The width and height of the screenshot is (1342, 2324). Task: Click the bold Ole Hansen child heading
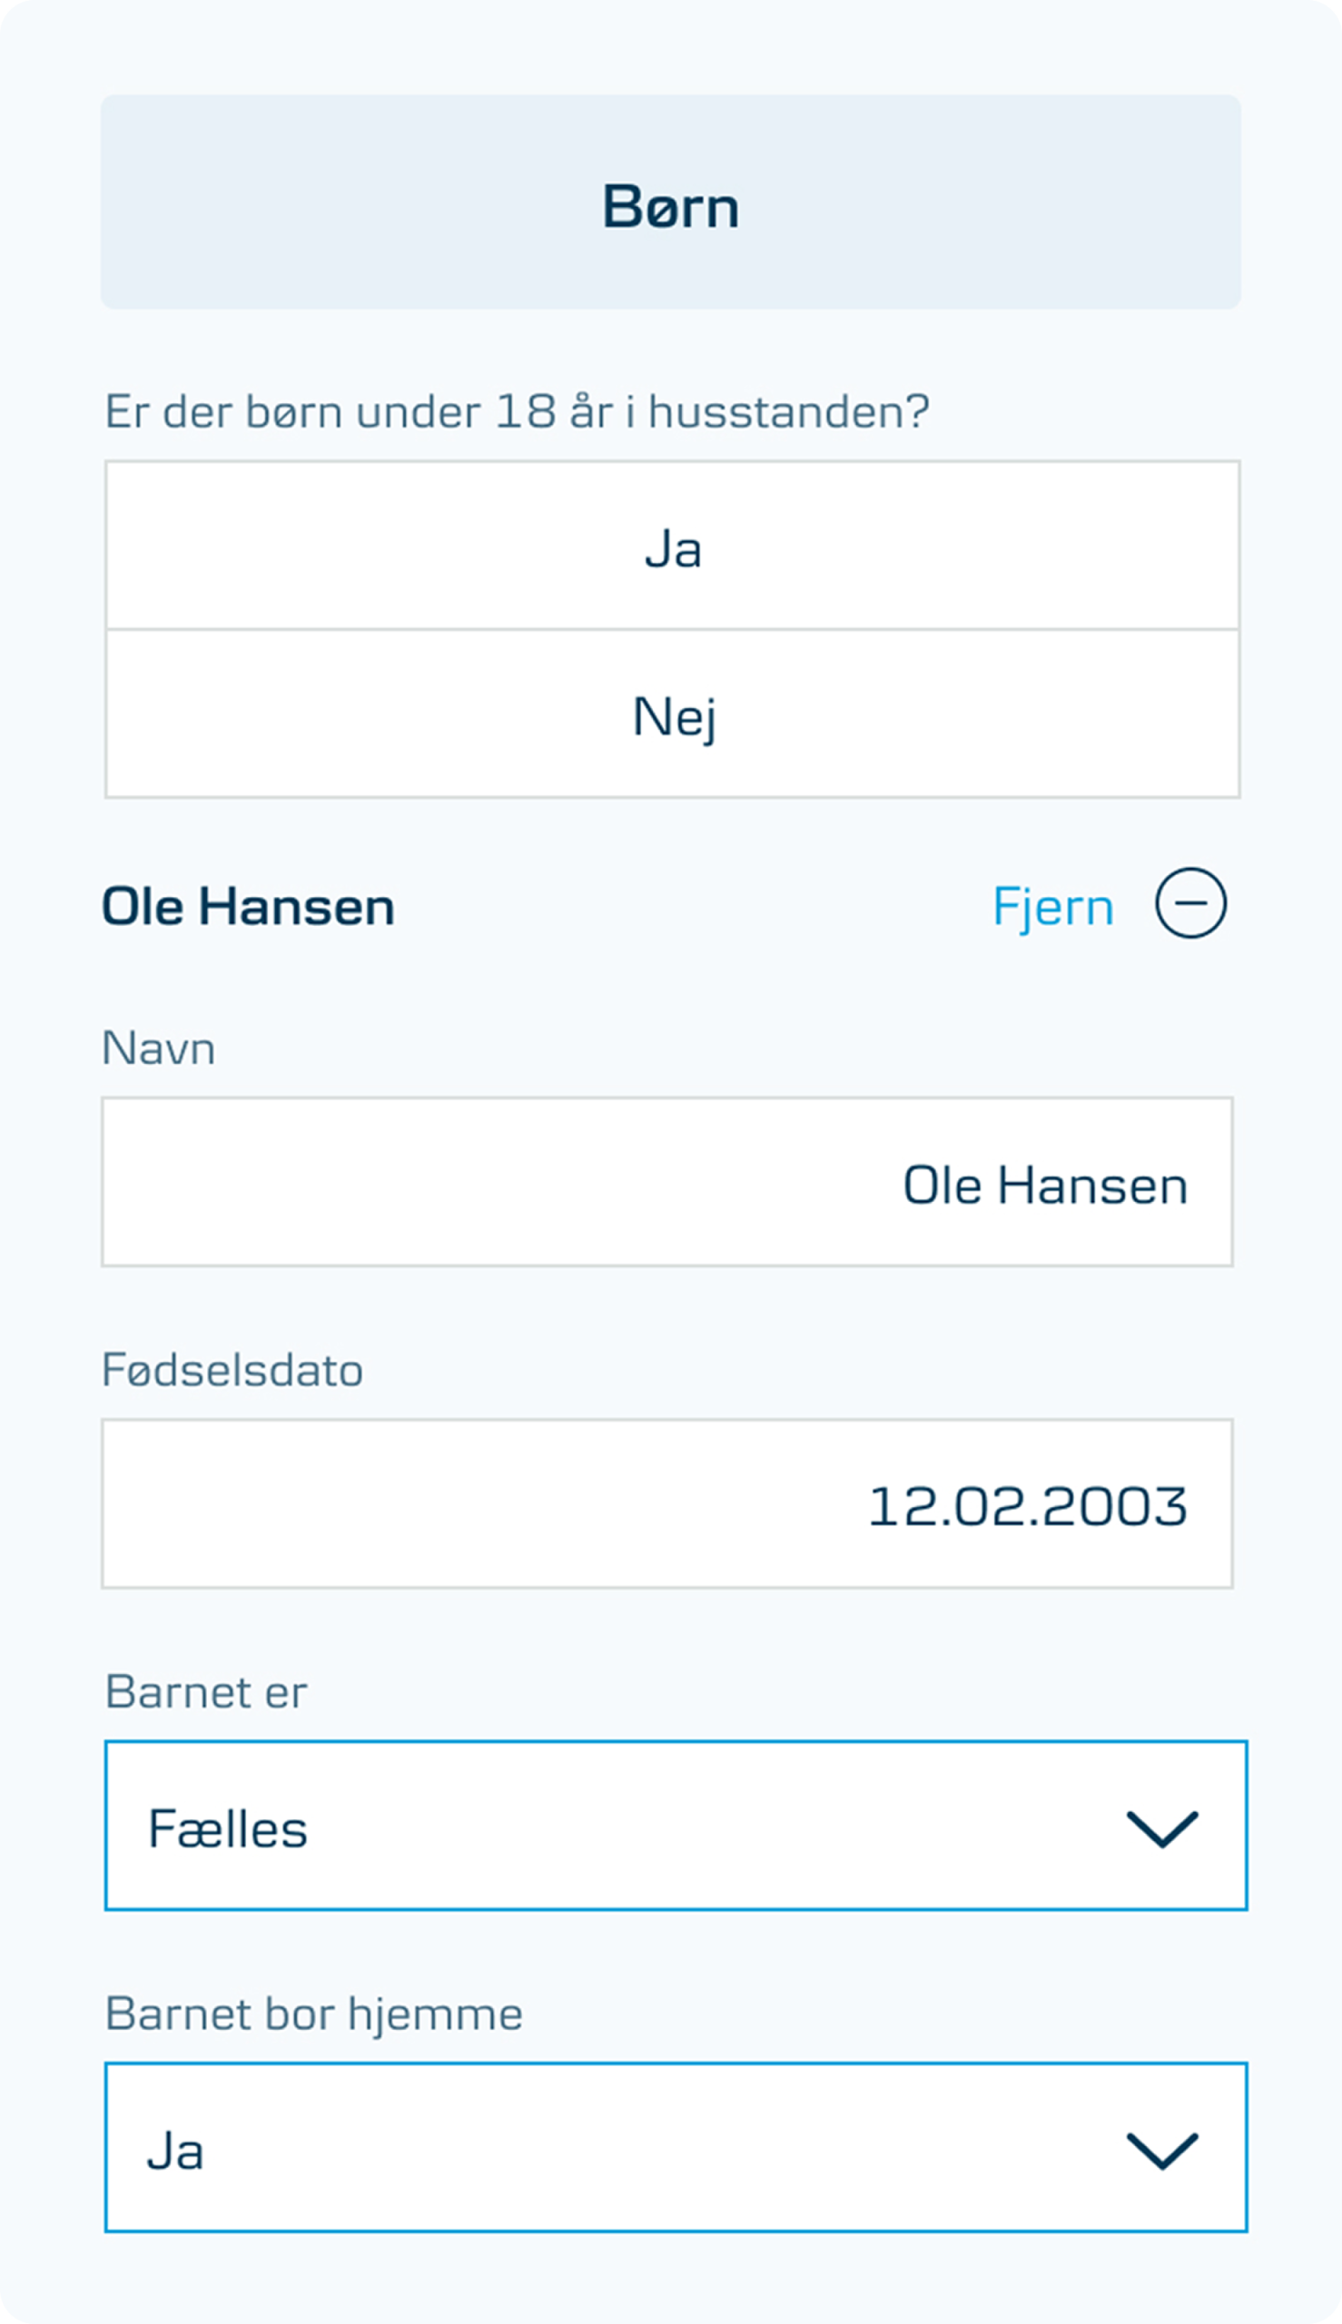[x=248, y=907]
